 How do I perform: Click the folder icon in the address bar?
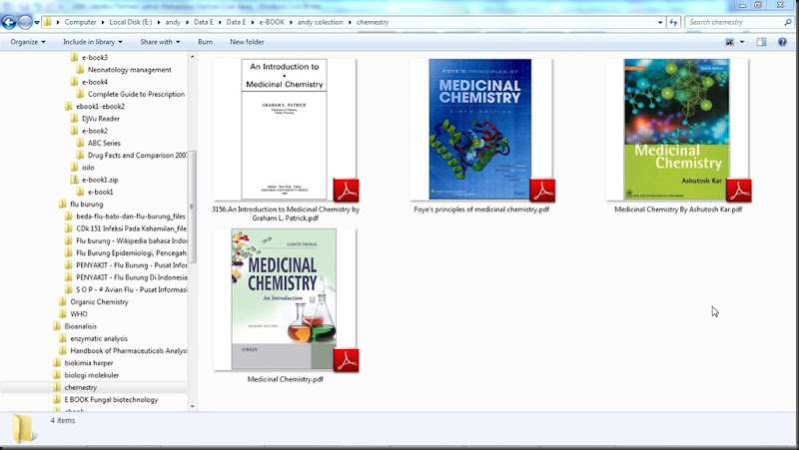coord(47,22)
